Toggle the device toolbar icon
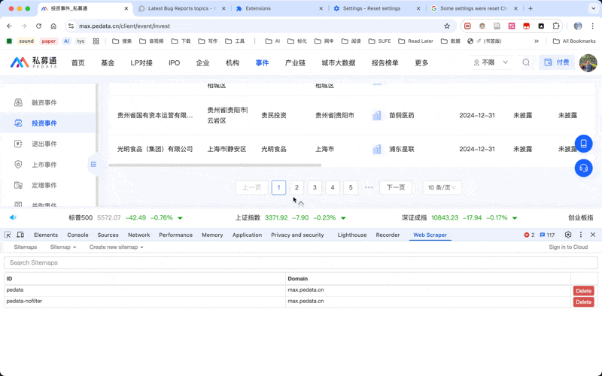 [20, 235]
